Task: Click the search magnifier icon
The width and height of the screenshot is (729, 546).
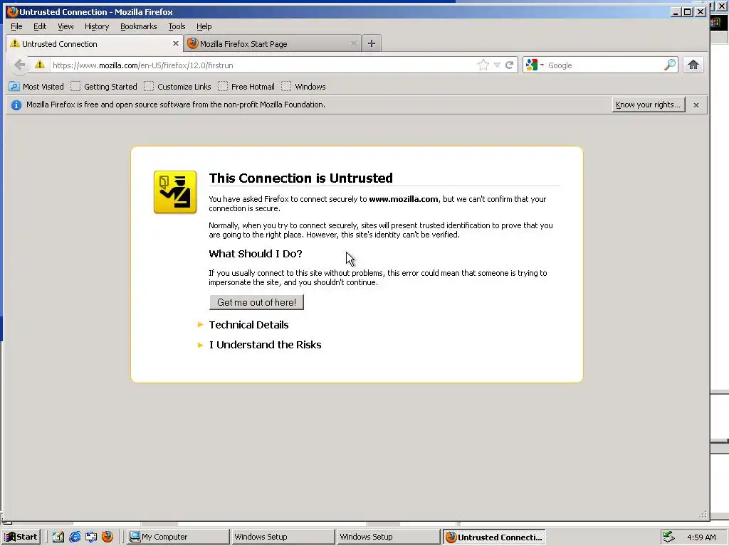Action: [670, 65]
